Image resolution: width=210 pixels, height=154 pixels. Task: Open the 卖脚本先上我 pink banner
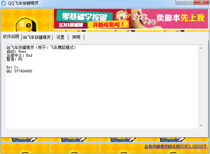(170, 19)
